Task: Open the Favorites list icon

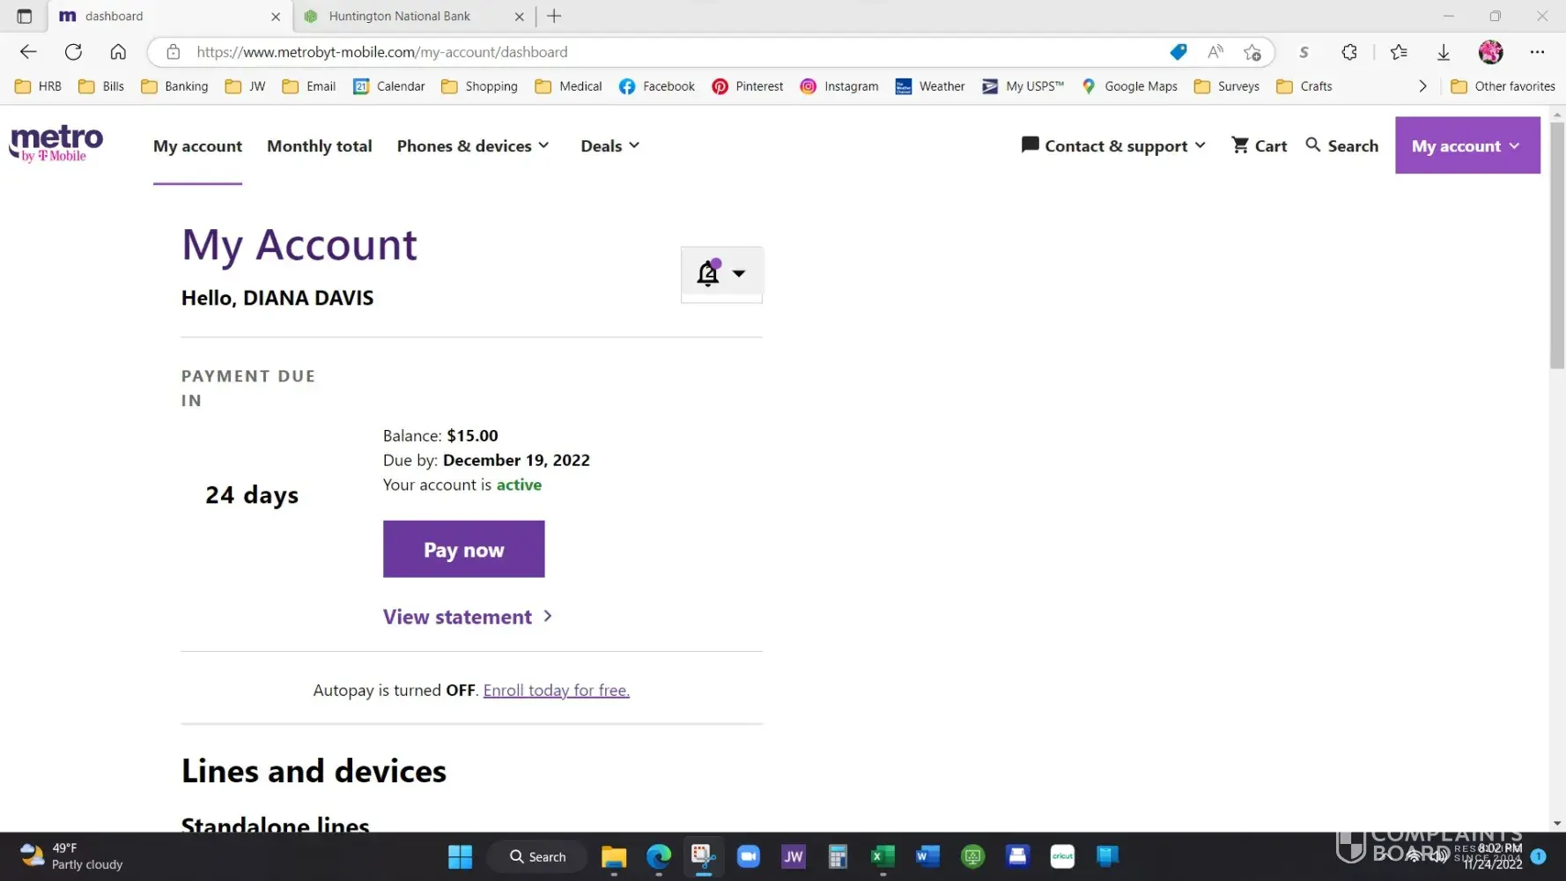Action: (1399, 52)
